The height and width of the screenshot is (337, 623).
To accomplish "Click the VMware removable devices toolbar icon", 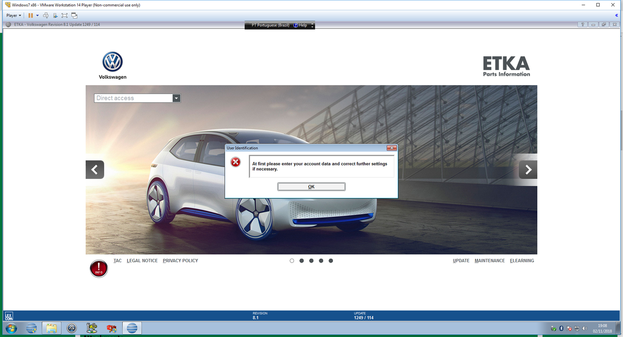I will point(55,16).
